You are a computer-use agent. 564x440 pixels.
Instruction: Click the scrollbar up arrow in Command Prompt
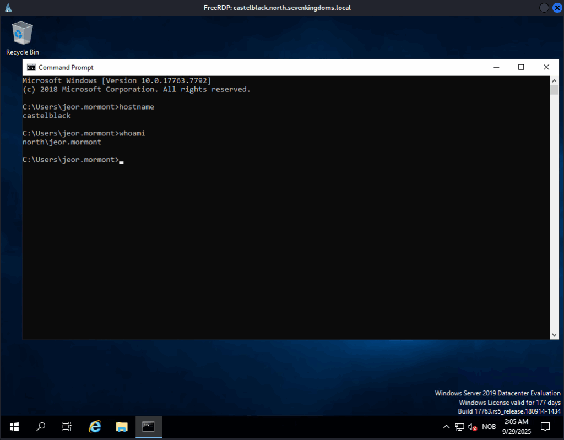pos(554,80)
